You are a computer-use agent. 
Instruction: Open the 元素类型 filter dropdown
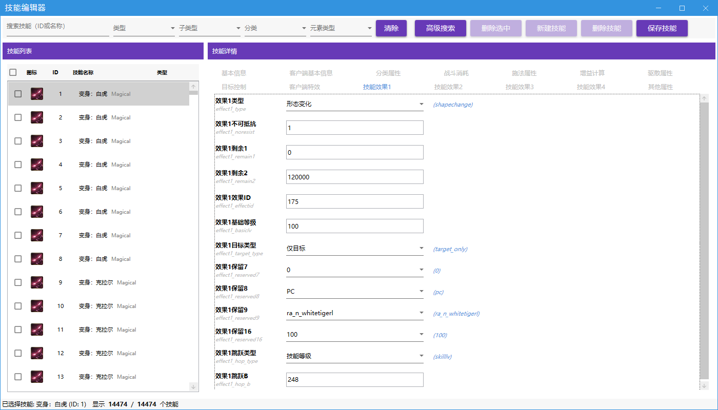click(x=341, y=29)
